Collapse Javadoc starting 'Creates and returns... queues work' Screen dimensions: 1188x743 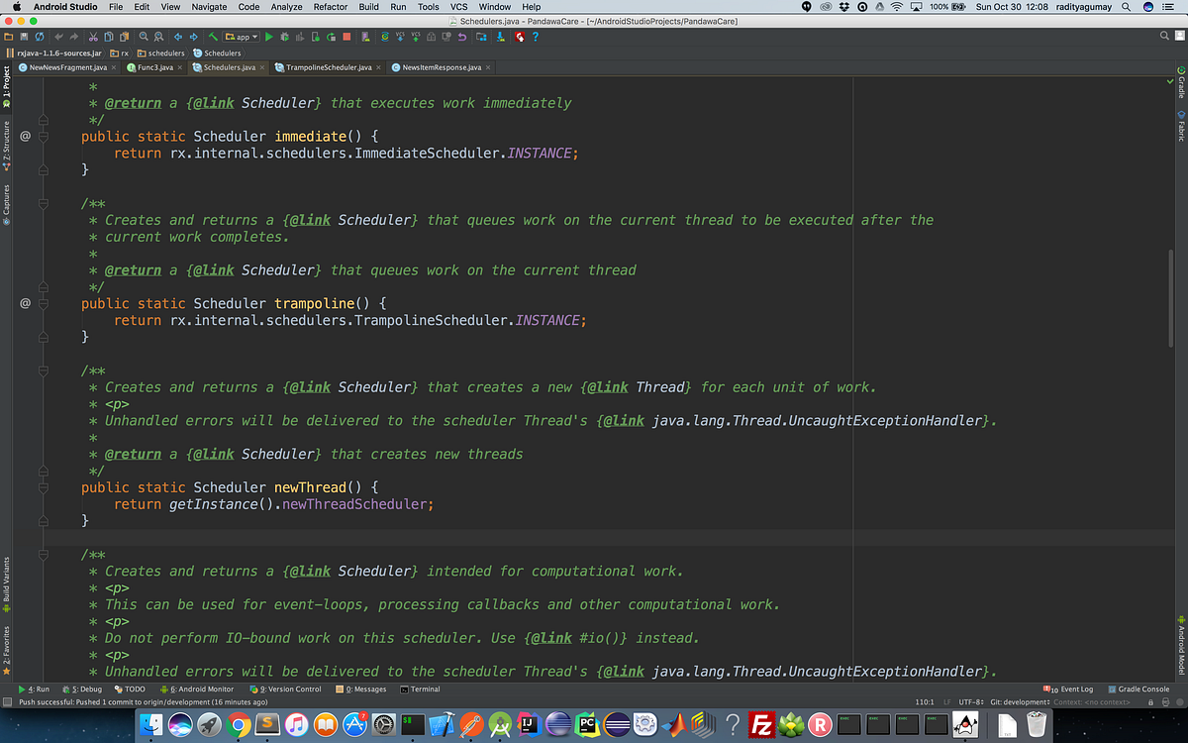click(44, 203)
